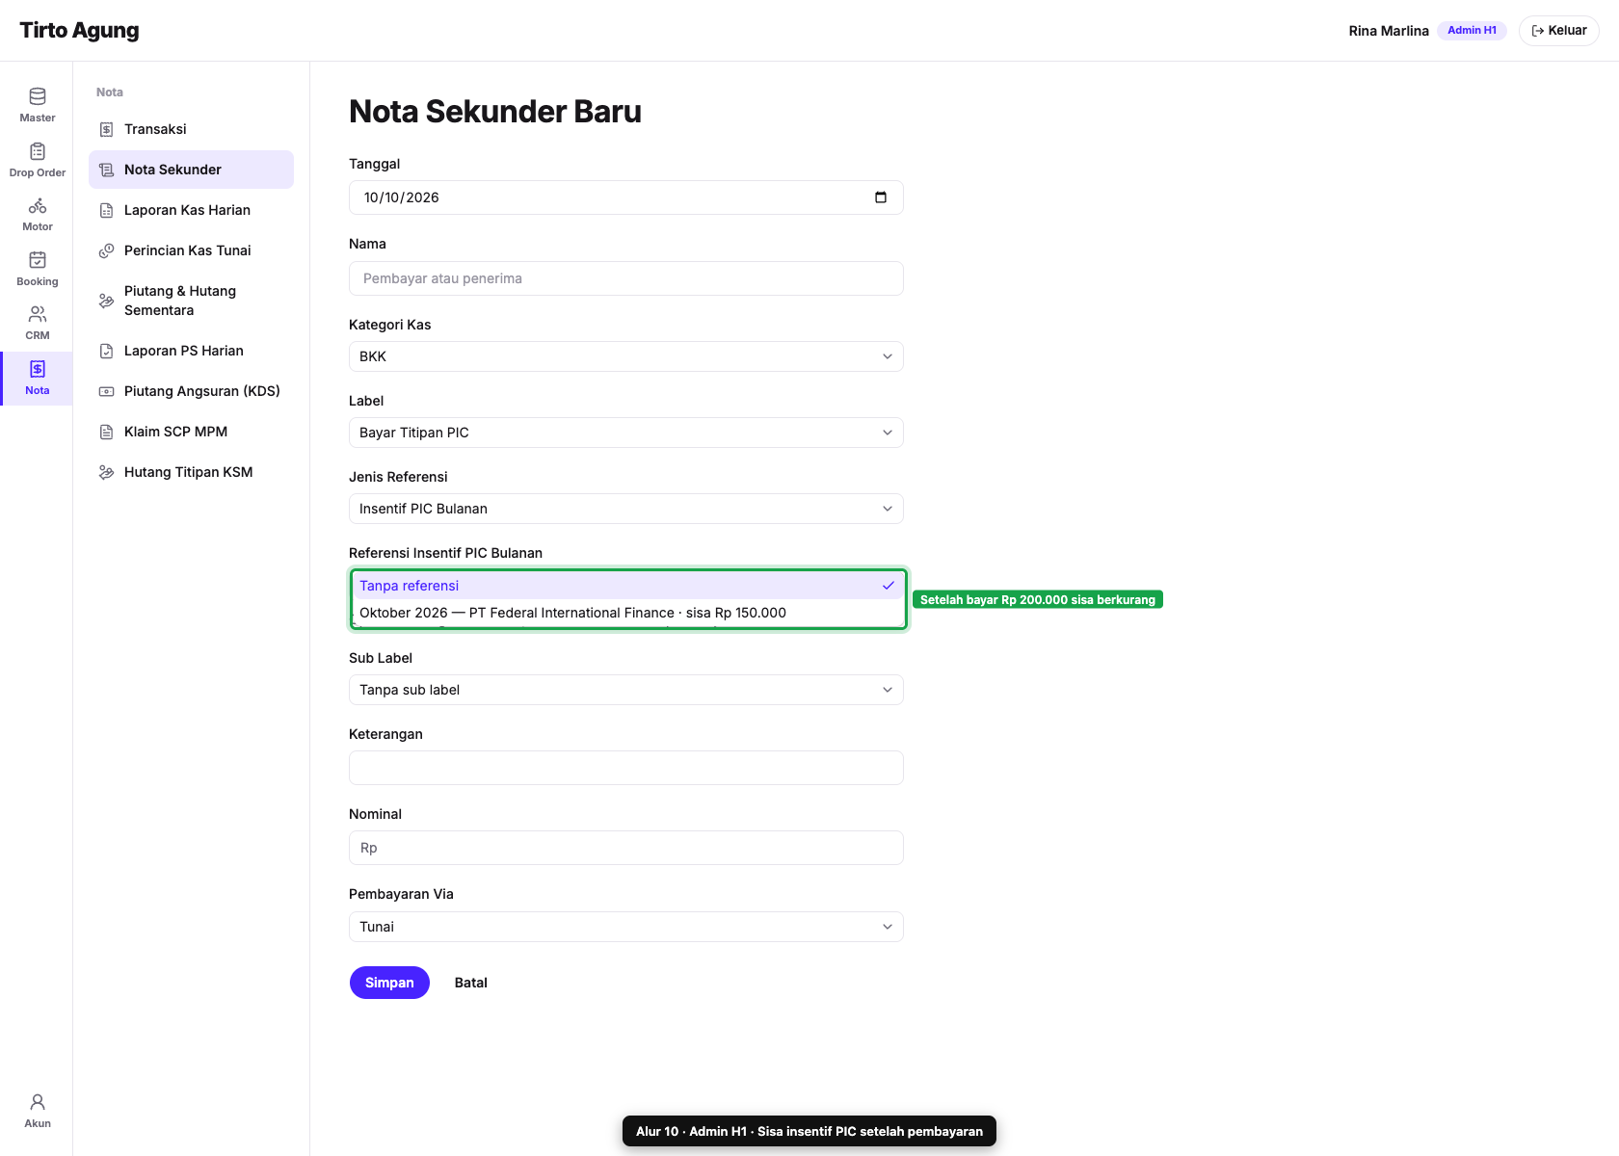Open Hutang Titipan KSM menu item
Screen dimensions: 1619x1156
[x=191, y=472]
